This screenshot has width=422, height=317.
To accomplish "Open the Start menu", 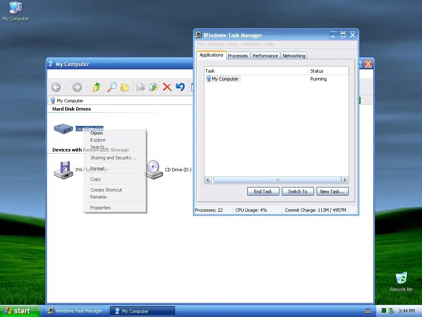I will [20, 311].
